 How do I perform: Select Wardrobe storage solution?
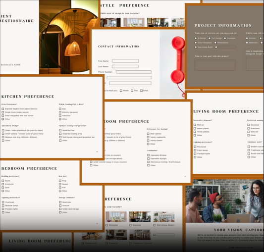60,202
